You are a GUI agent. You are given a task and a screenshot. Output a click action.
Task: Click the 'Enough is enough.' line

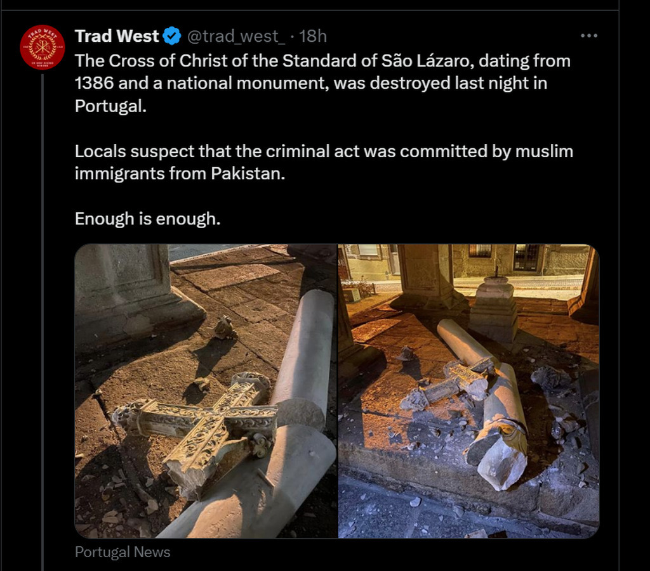tap(147, 219)
